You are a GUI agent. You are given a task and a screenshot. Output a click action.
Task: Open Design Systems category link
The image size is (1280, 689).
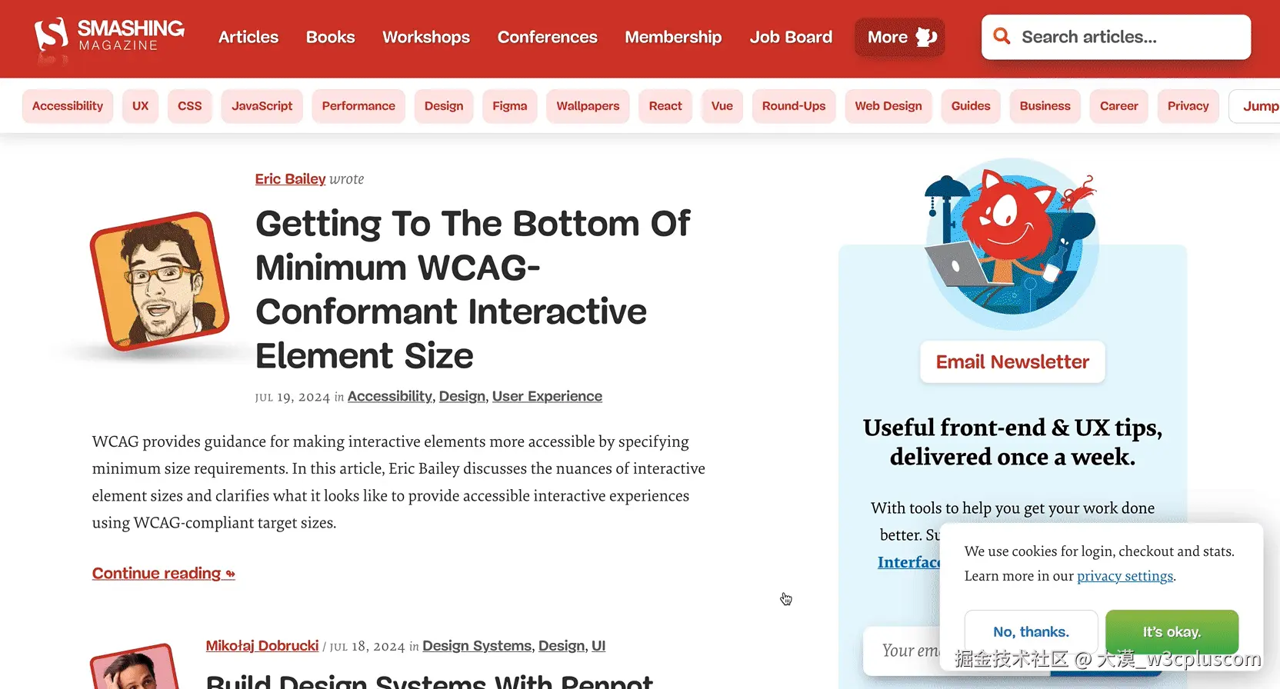477,646
